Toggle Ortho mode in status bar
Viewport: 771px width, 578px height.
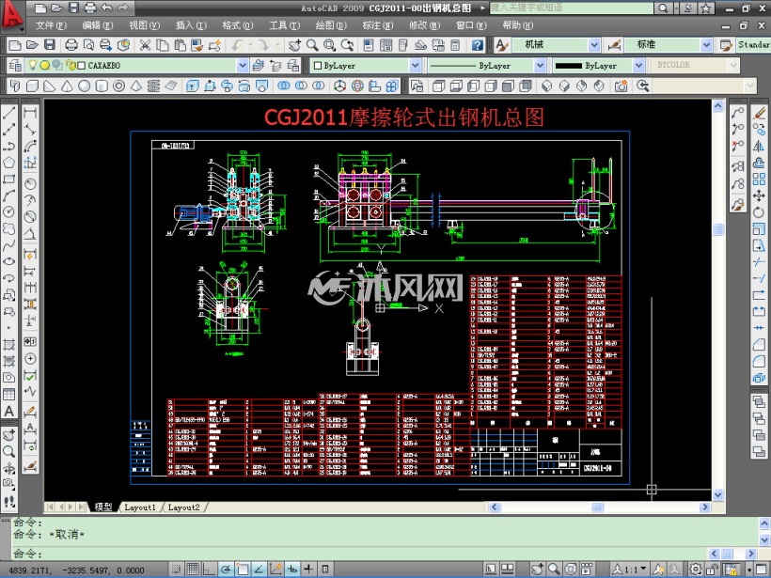pos(209,570)
